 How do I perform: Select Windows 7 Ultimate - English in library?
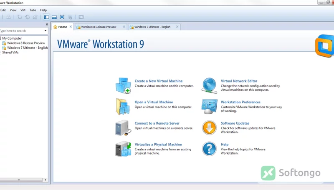point(27,48)
